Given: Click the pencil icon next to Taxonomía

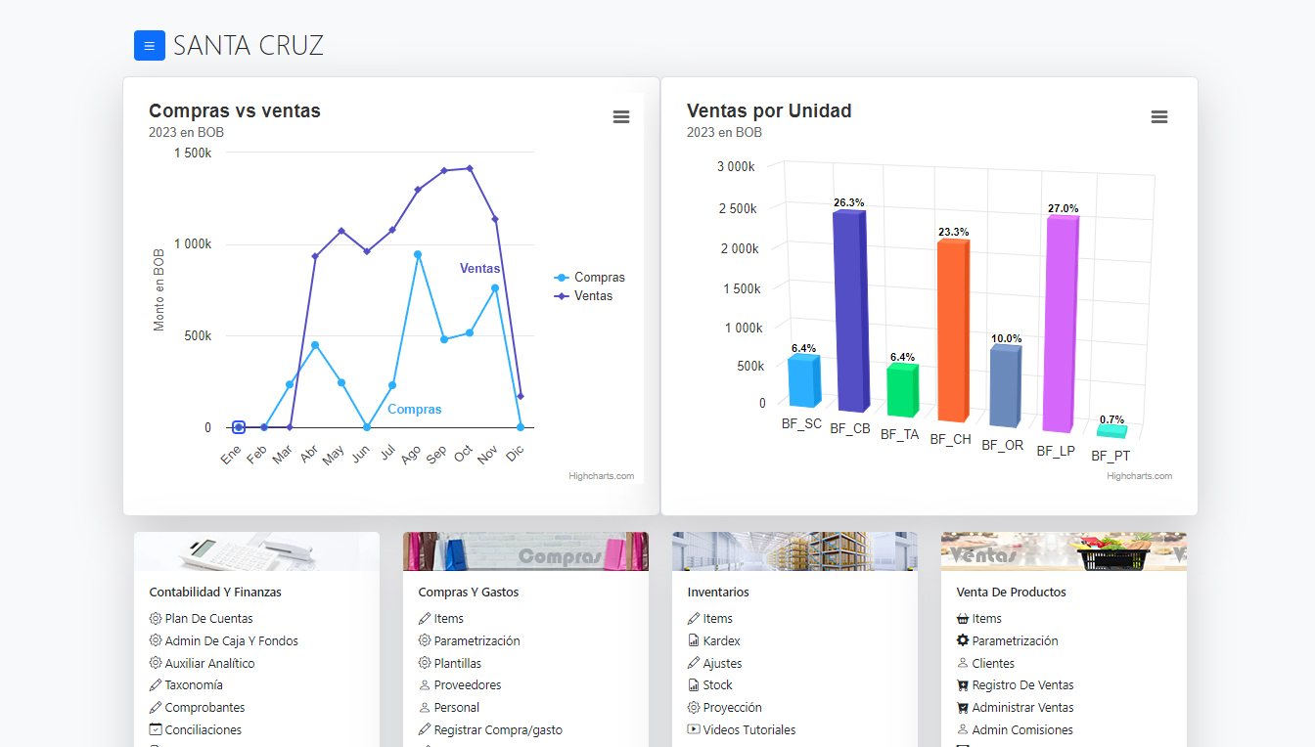Looking at the screenshot, I should coord(156,685).
